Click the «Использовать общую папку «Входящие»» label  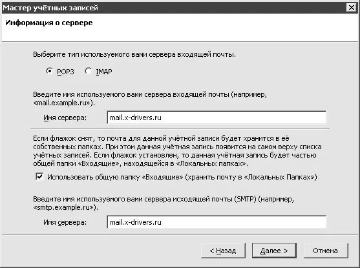(x=182, y=177)
